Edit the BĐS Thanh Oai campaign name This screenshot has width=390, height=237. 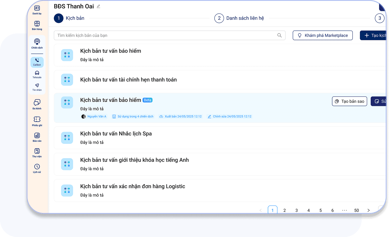(x=98, y=6)
